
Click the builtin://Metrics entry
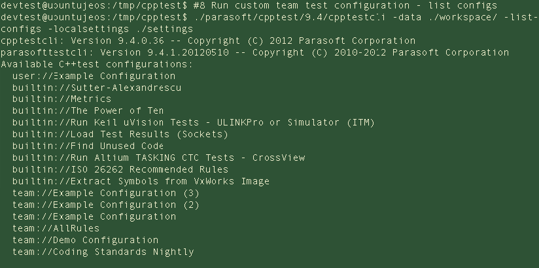[62, 99]
